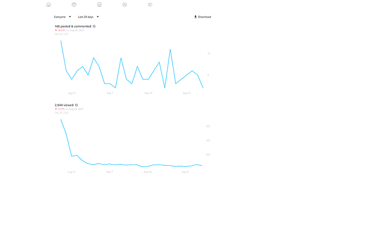
Task: Click the arrow next to Everyone
Action: point(70,17)
